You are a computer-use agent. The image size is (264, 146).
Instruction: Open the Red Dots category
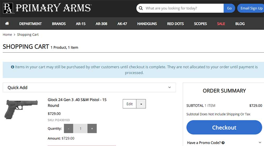175,23
